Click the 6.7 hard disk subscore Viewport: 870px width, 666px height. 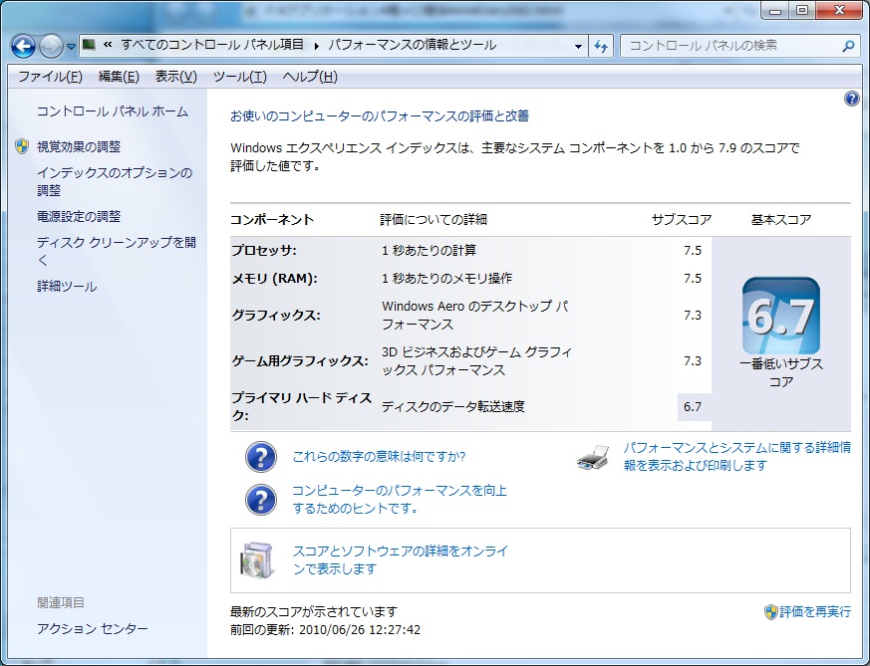(693, 407)
